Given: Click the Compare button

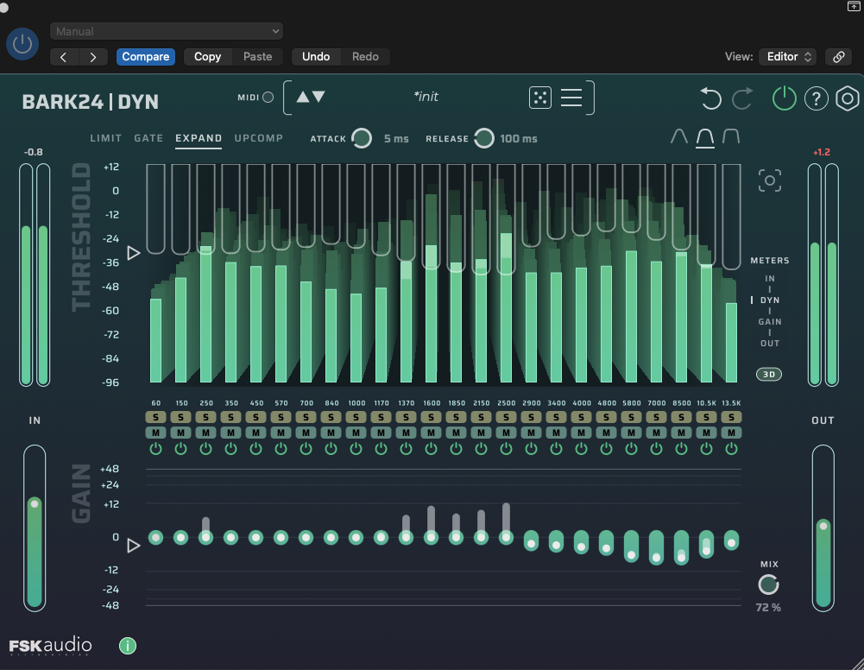Looking at the screenshot, I should click(x=146, y=57).
